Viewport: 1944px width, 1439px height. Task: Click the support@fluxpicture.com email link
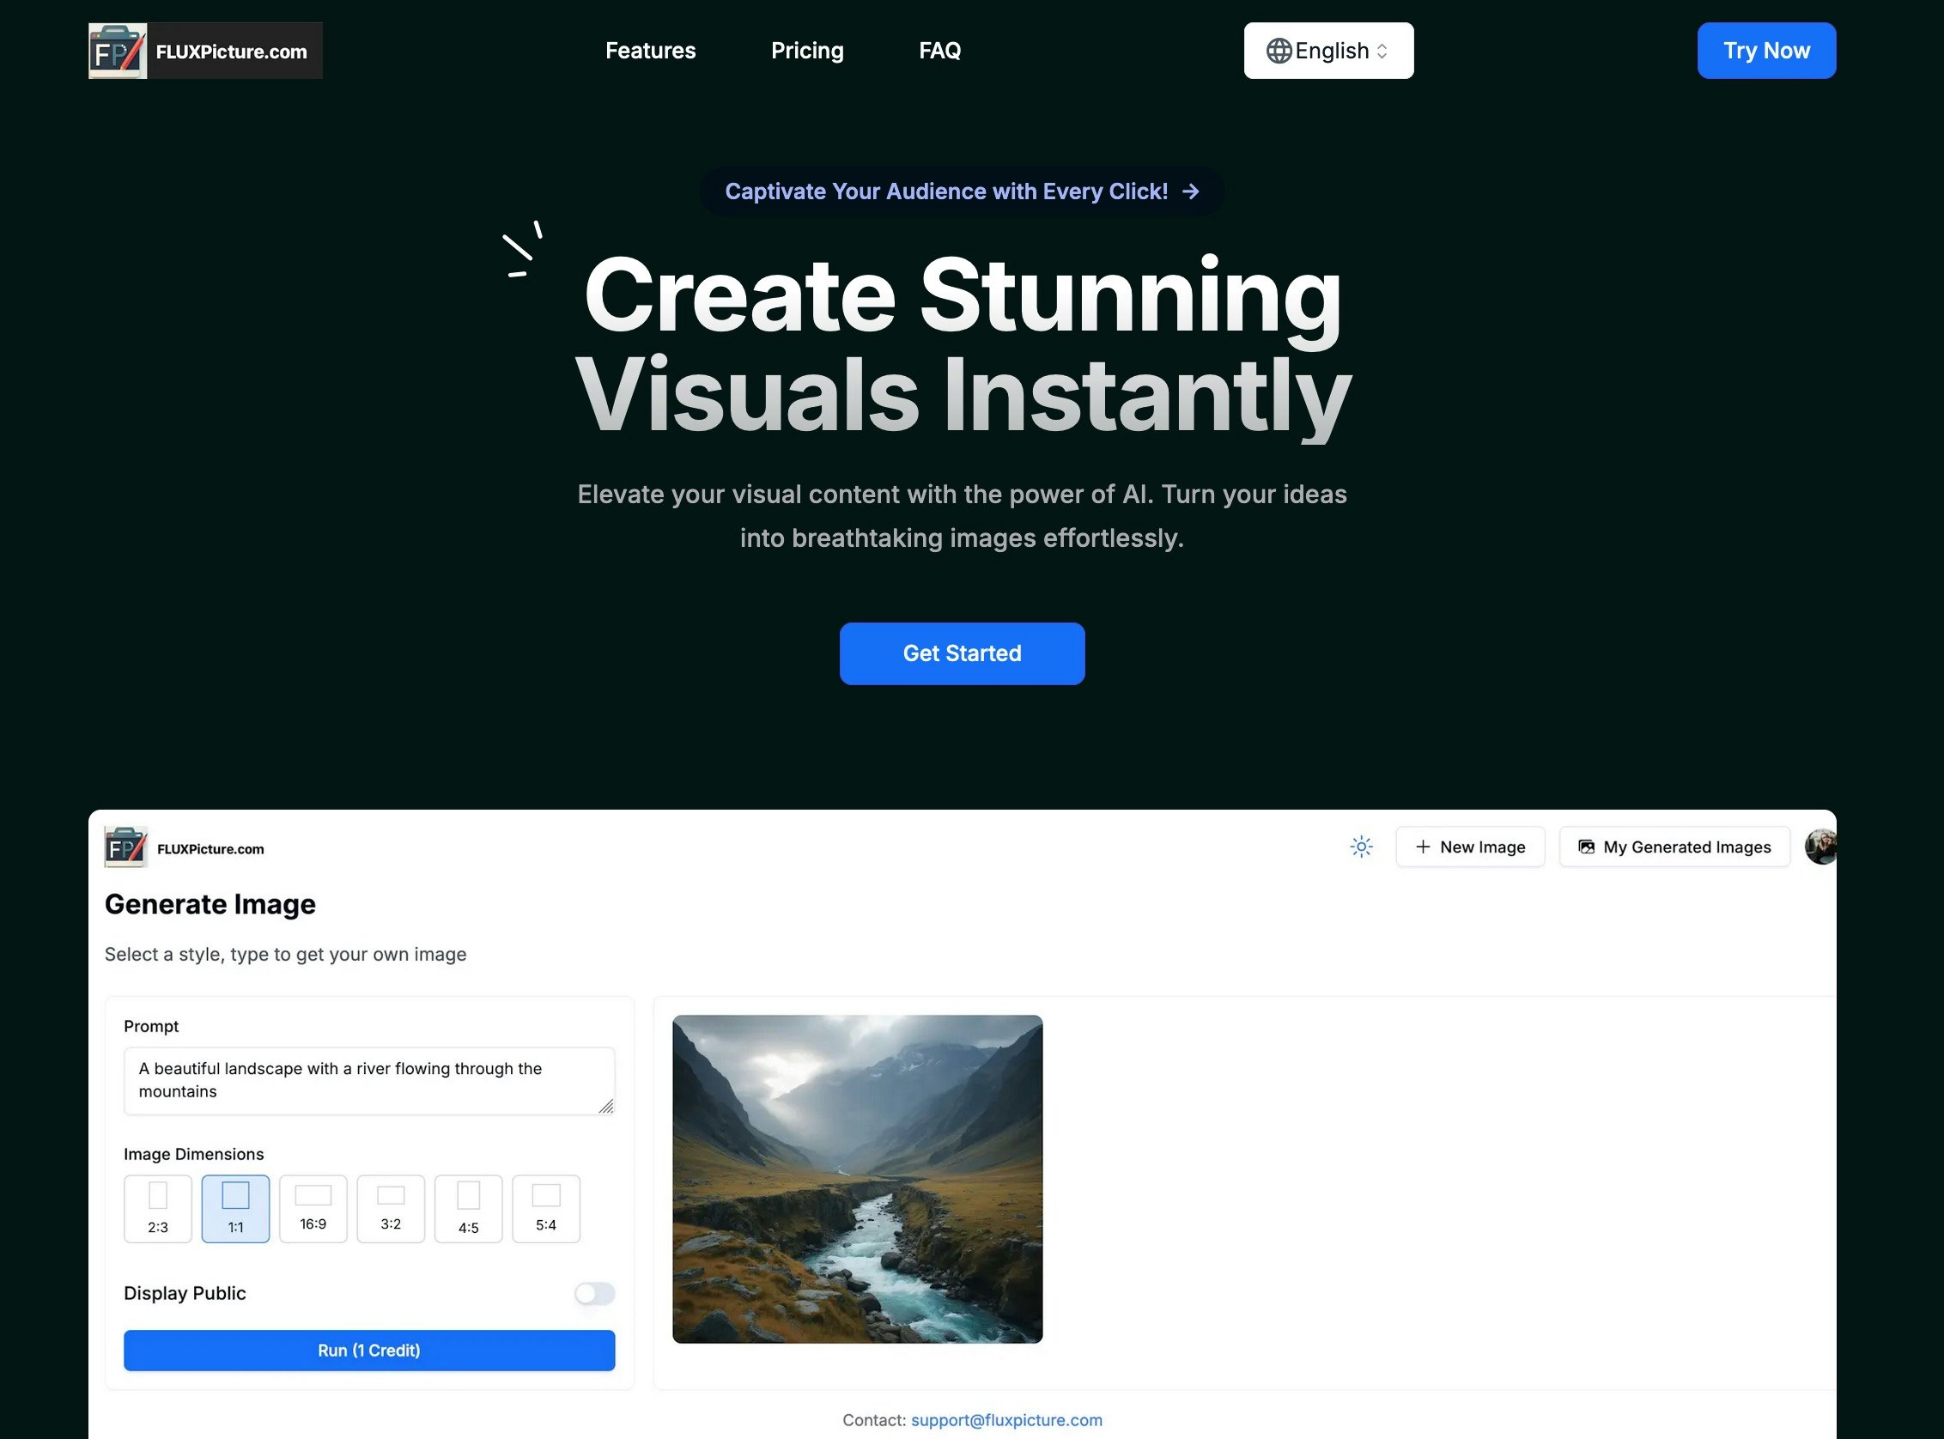[x=1006, y=1420]
